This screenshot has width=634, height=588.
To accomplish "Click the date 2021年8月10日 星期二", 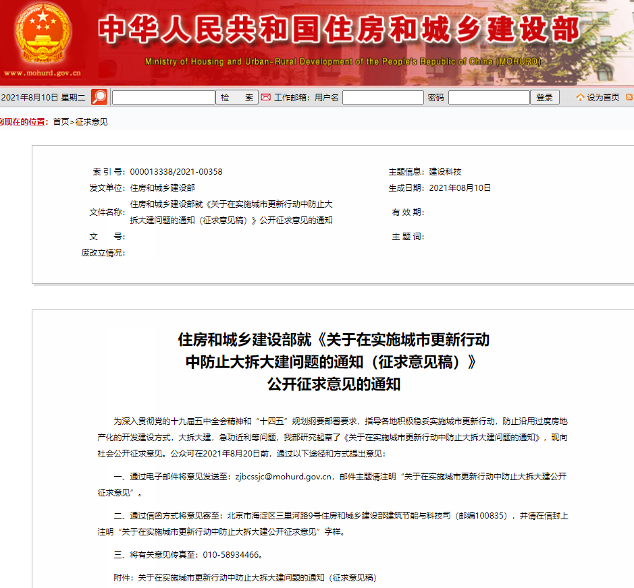I will (43, 97).
